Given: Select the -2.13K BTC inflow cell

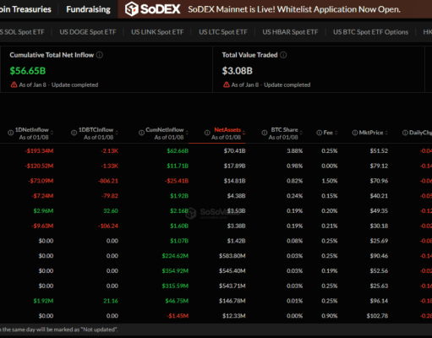Looking at the screenshot, I should [x=110, y=151].
